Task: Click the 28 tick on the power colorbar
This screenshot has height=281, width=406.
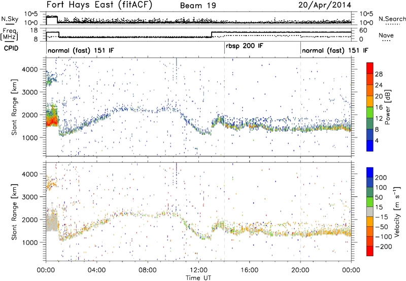Action: point(379,74)
